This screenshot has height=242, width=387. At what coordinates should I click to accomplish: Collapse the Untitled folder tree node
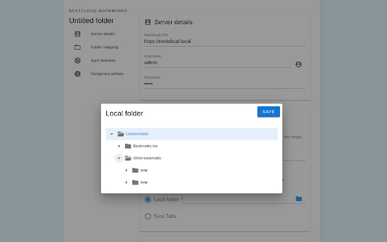tap(112, 134)
